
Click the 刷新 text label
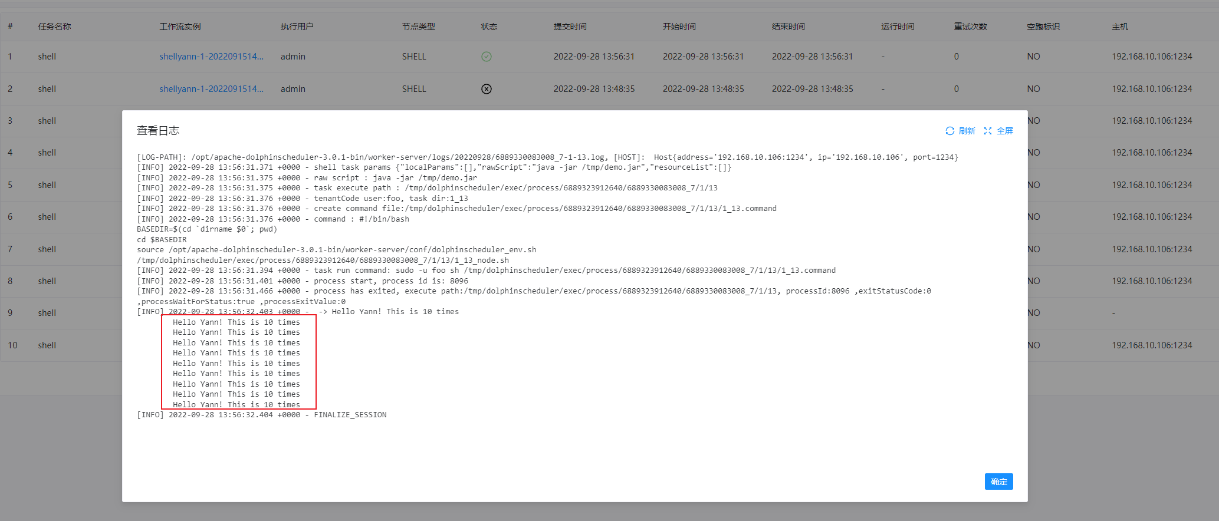[967, 131]
